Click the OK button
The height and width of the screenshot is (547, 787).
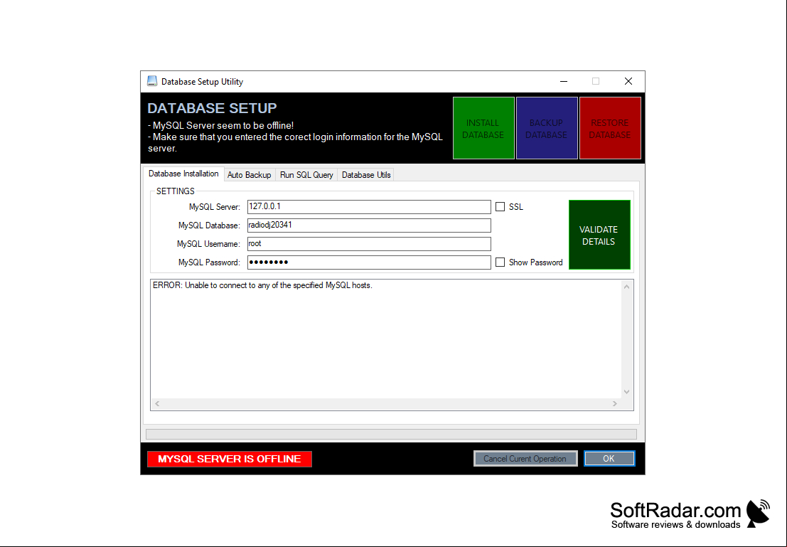609,459
